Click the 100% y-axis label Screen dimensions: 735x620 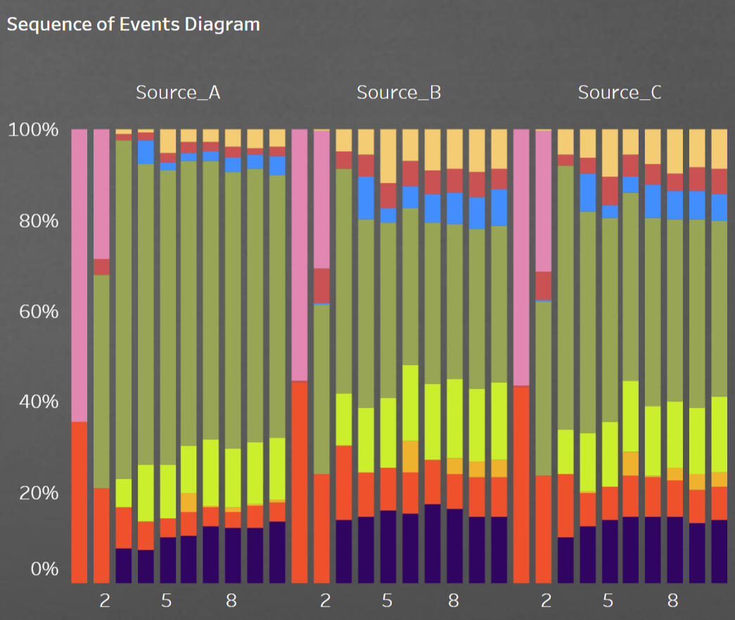34,130
